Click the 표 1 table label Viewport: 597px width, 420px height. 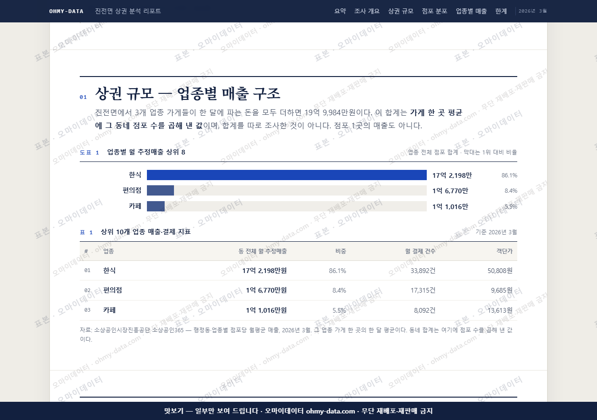pyautogui.click(x=86, y=232)
